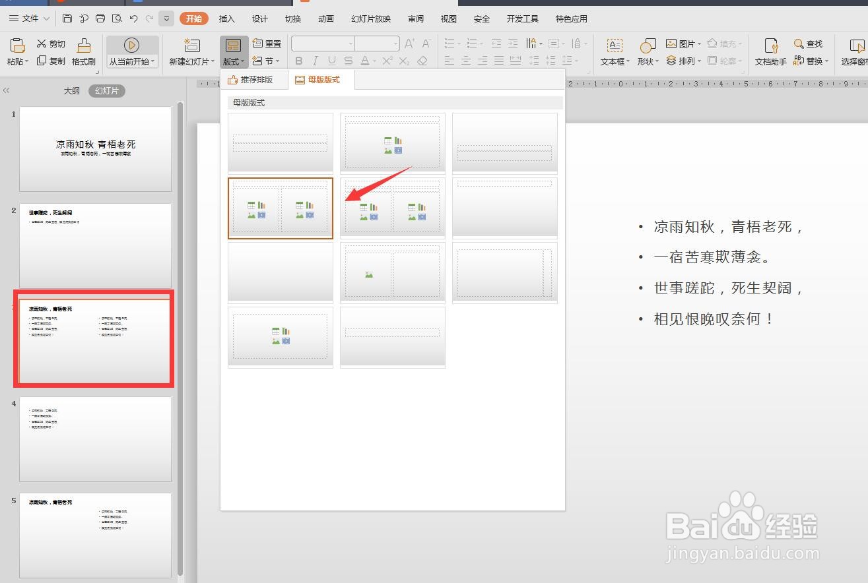
Task: Switch to the 设计 Design tab
Action: [x=260, y=18]
